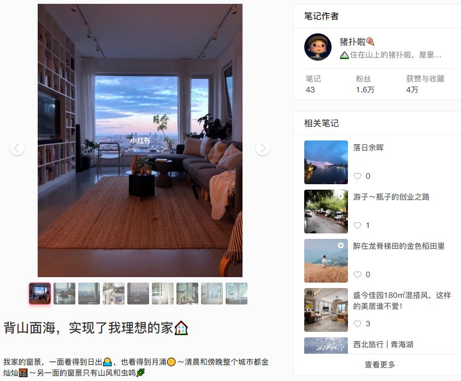Select the first highlighted gallery thumbnail
The image size is (461, 381).
click(x=40, y=294)
